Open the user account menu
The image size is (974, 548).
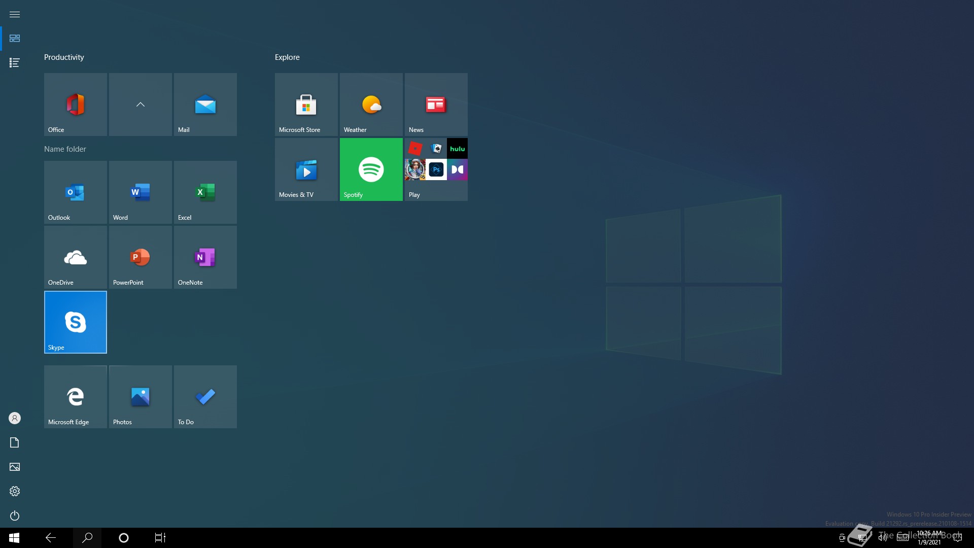pyautogui.click(x=15, y=418)
